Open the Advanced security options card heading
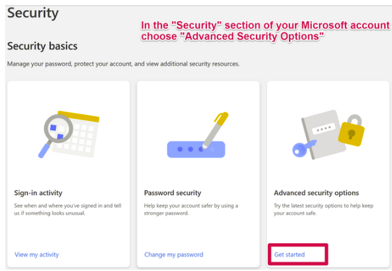Viewport: 392px width, 271px height. click(316, 193)
